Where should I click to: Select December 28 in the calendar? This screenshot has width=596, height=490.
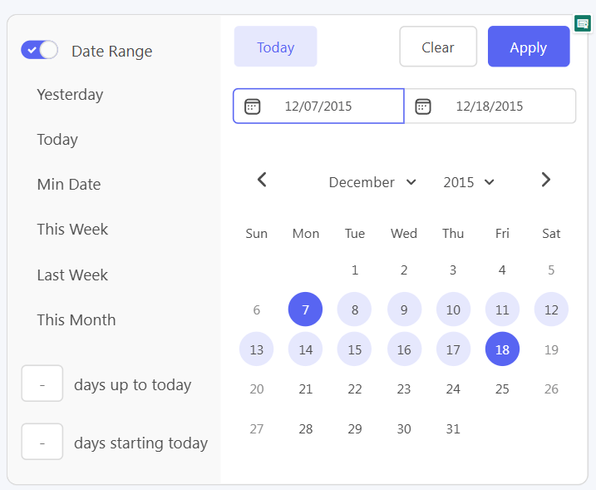coord(306,428)
